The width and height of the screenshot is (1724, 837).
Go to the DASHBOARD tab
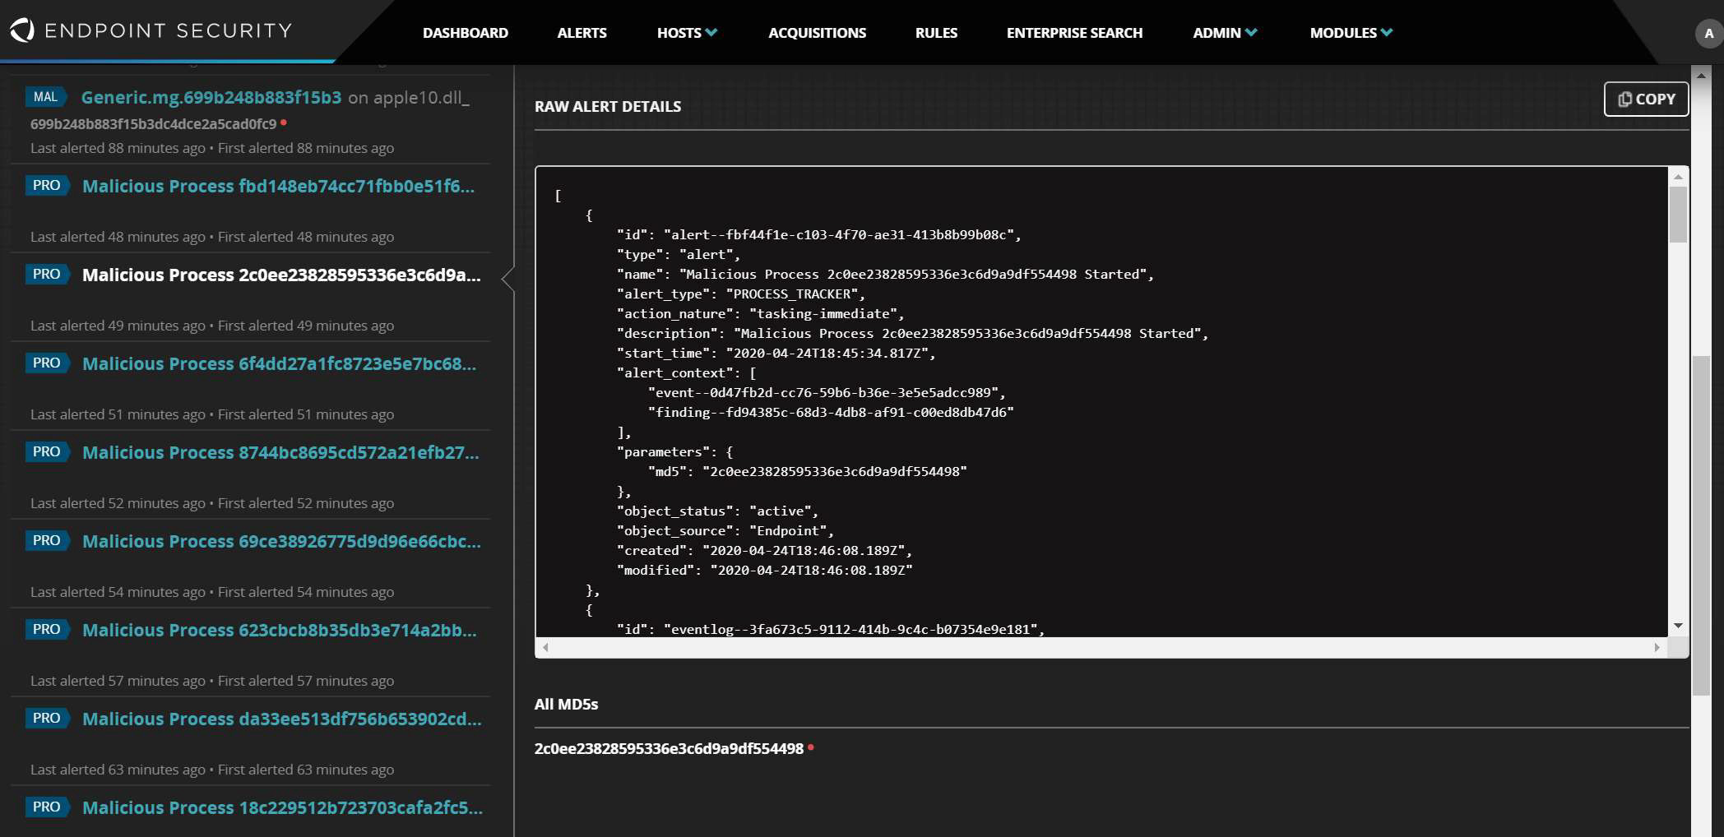(466, 33)
